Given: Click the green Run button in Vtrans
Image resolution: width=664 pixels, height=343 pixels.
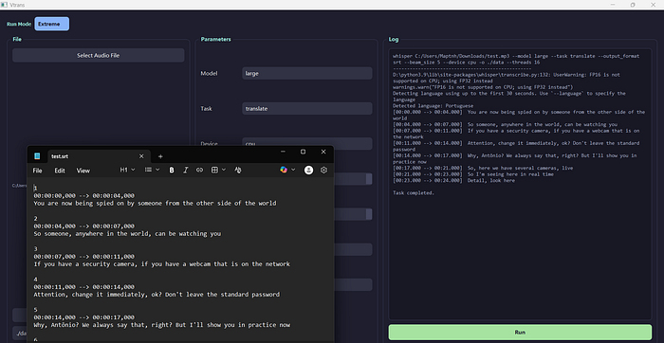Looking at the screenshot, I should (520, 332).
